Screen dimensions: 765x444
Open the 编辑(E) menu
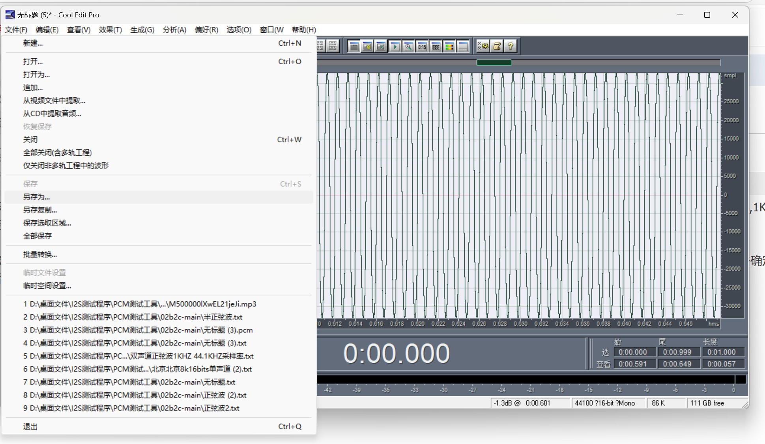tap(47, 30)
